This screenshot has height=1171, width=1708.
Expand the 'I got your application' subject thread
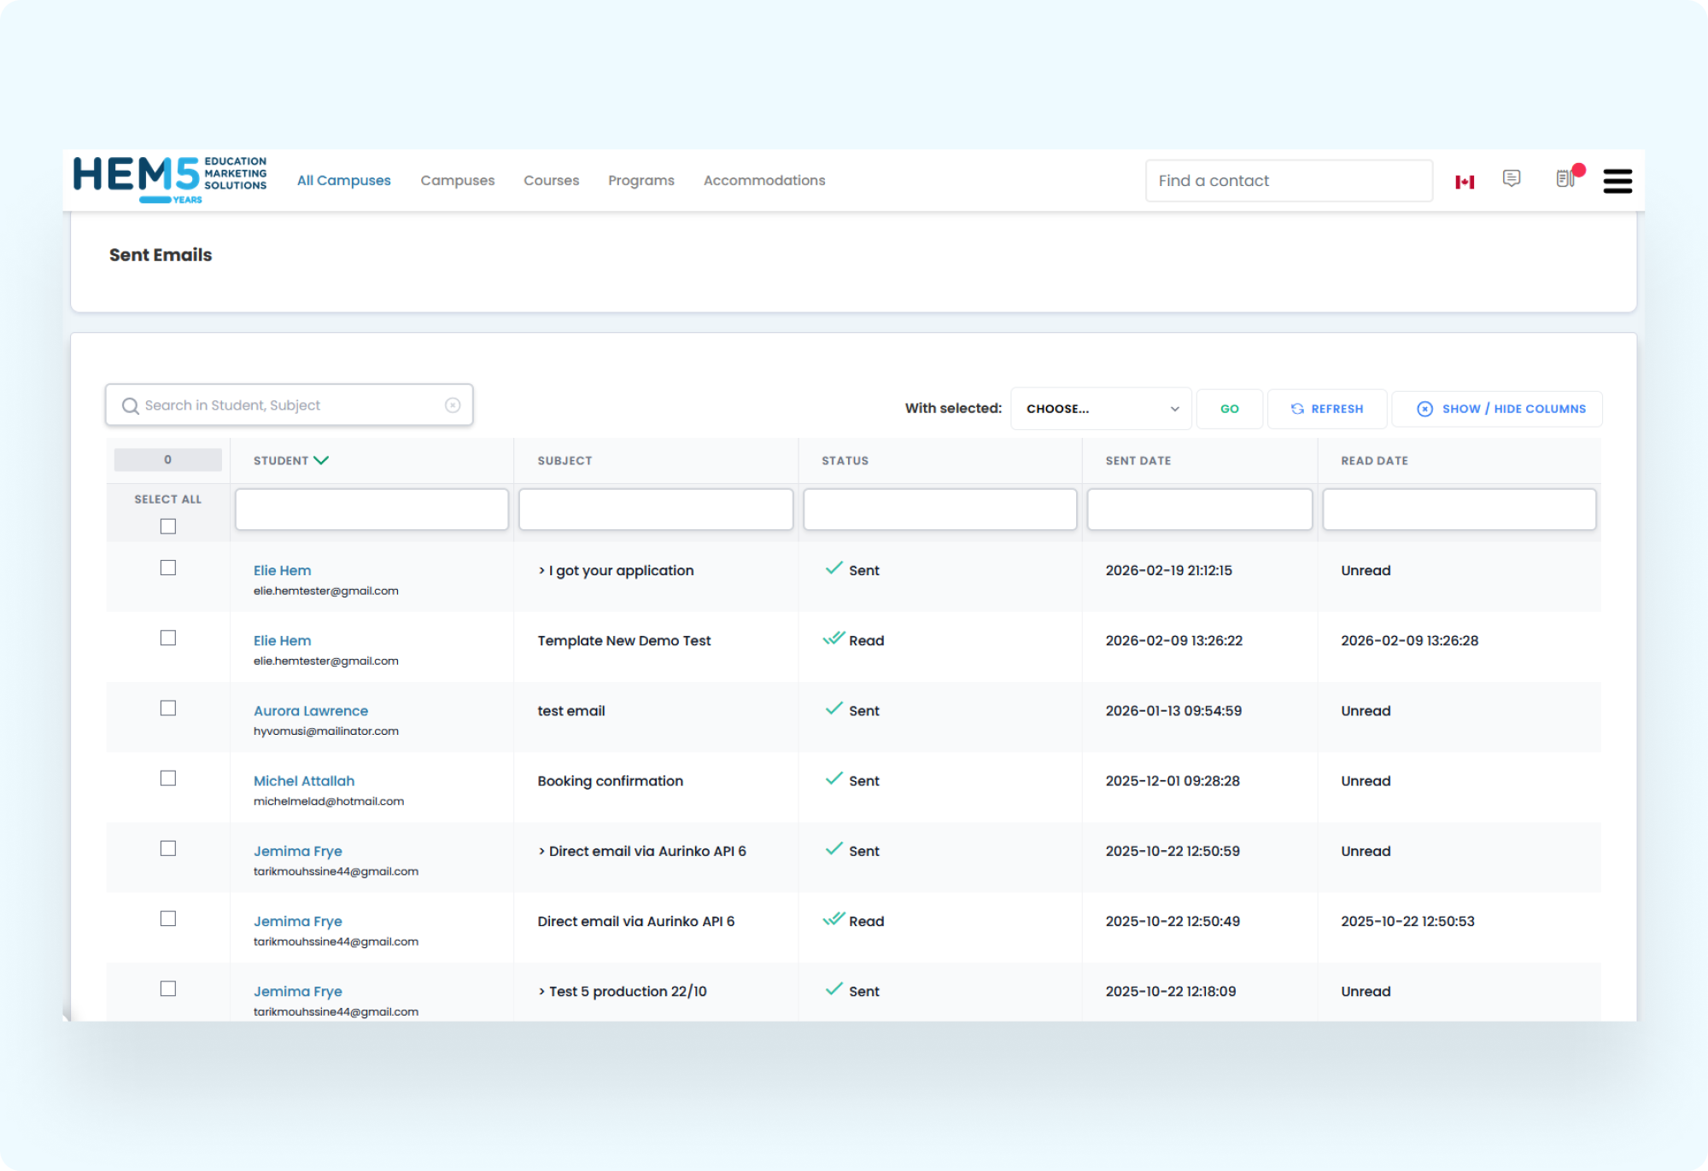tap(541, 570)
